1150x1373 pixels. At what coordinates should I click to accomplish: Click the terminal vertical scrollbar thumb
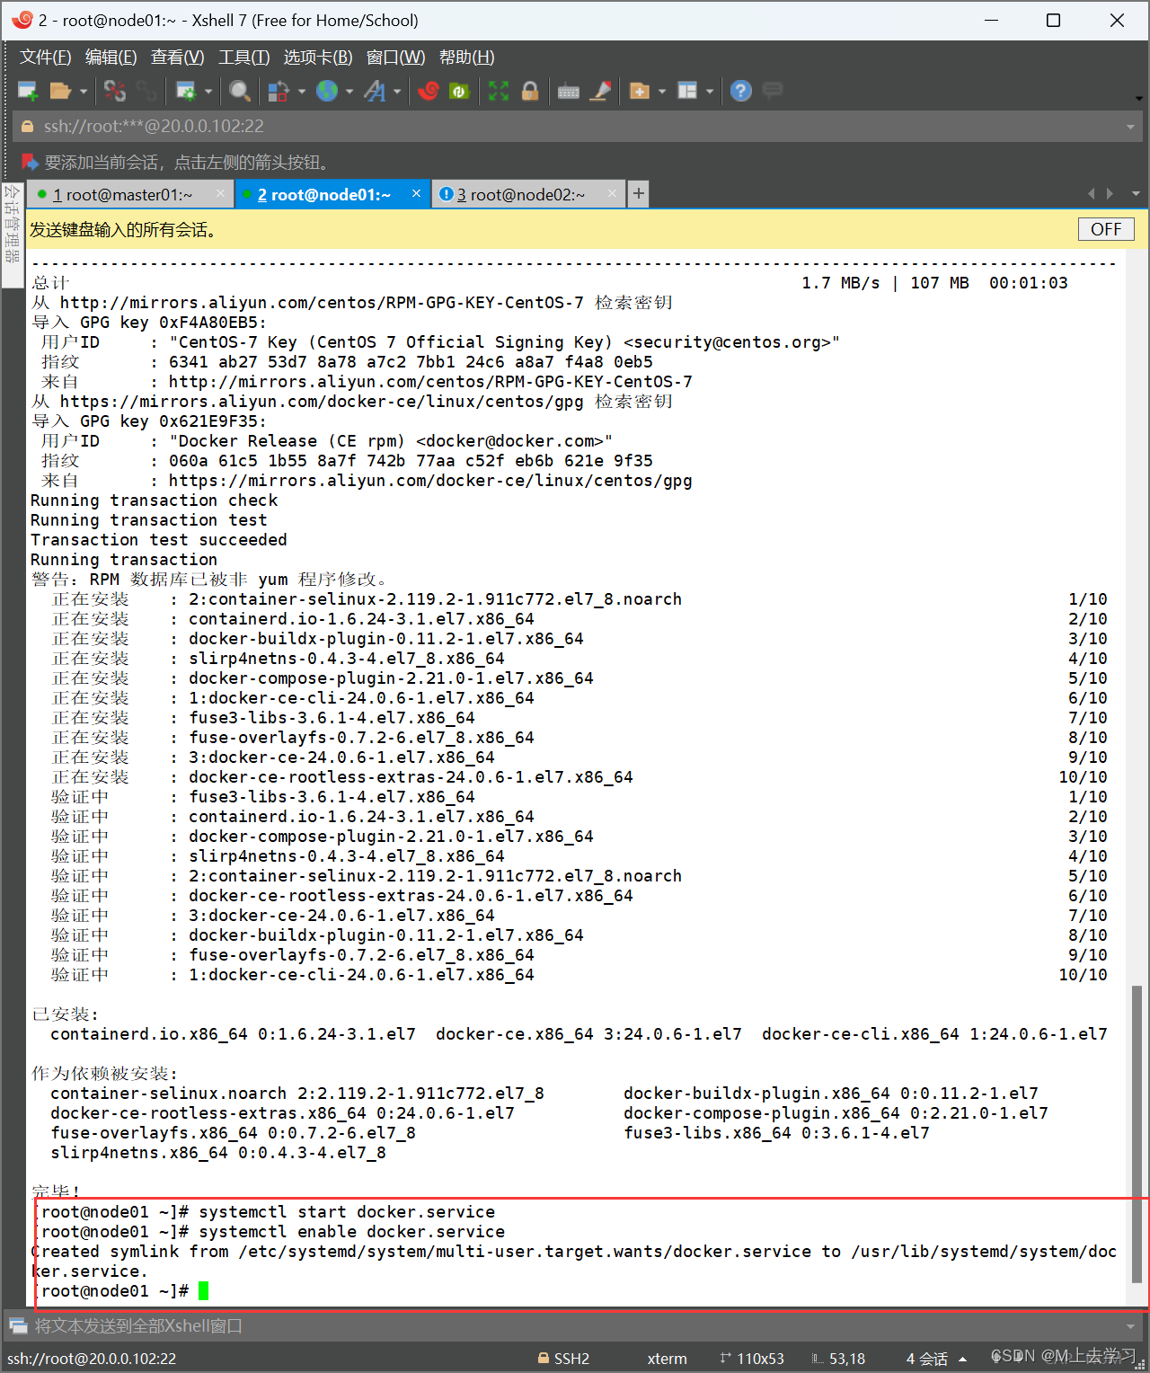(x=1136, y=1134)
